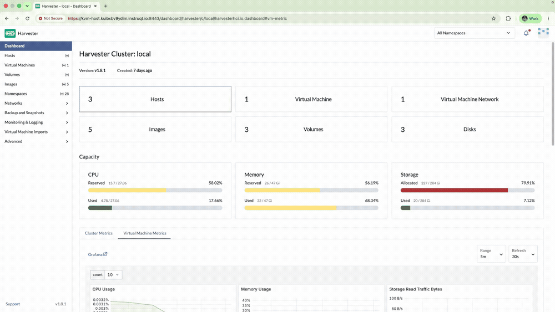Expand Monitoring & Logging group
The width and height of the screenshot is (555, 312).
coord(36,122)
